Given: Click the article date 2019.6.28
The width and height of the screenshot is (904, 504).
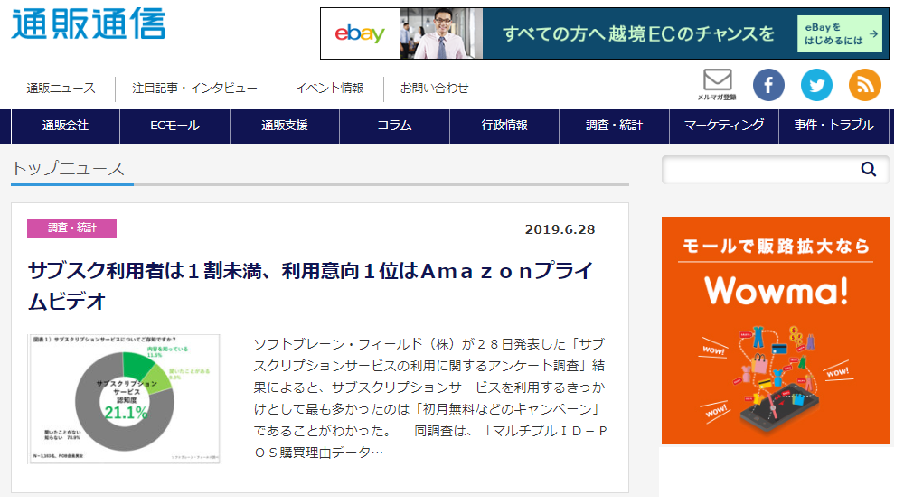Looking at the screenshot, I should (560, 229).
